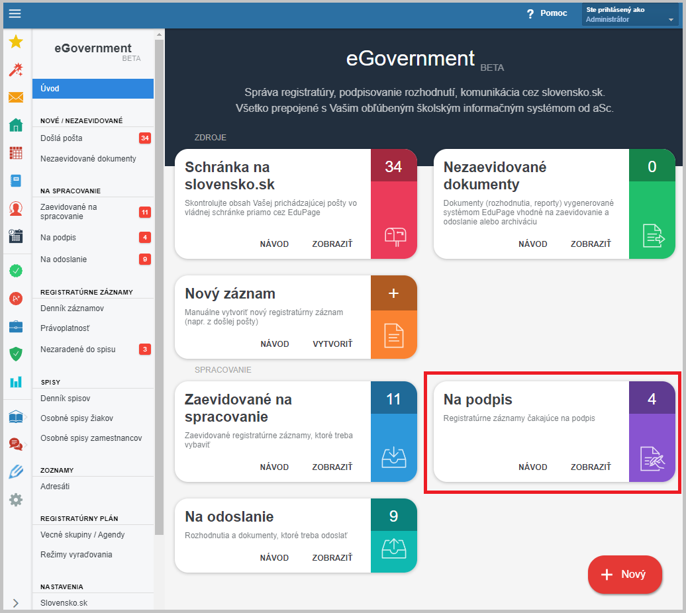Open Slovensko.sk settings item

click(93, 603)
